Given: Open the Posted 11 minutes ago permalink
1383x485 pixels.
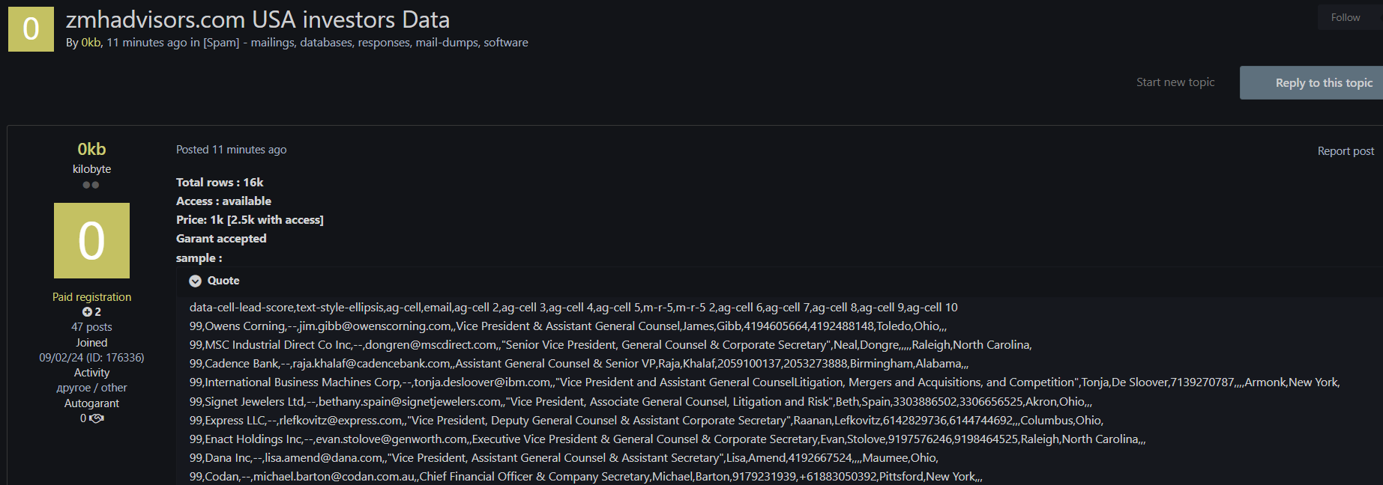Looking at the screenshot, I should 231,150.
